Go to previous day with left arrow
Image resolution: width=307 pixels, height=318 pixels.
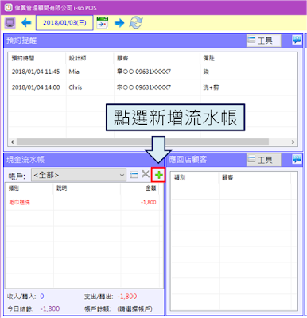point(26,23)
